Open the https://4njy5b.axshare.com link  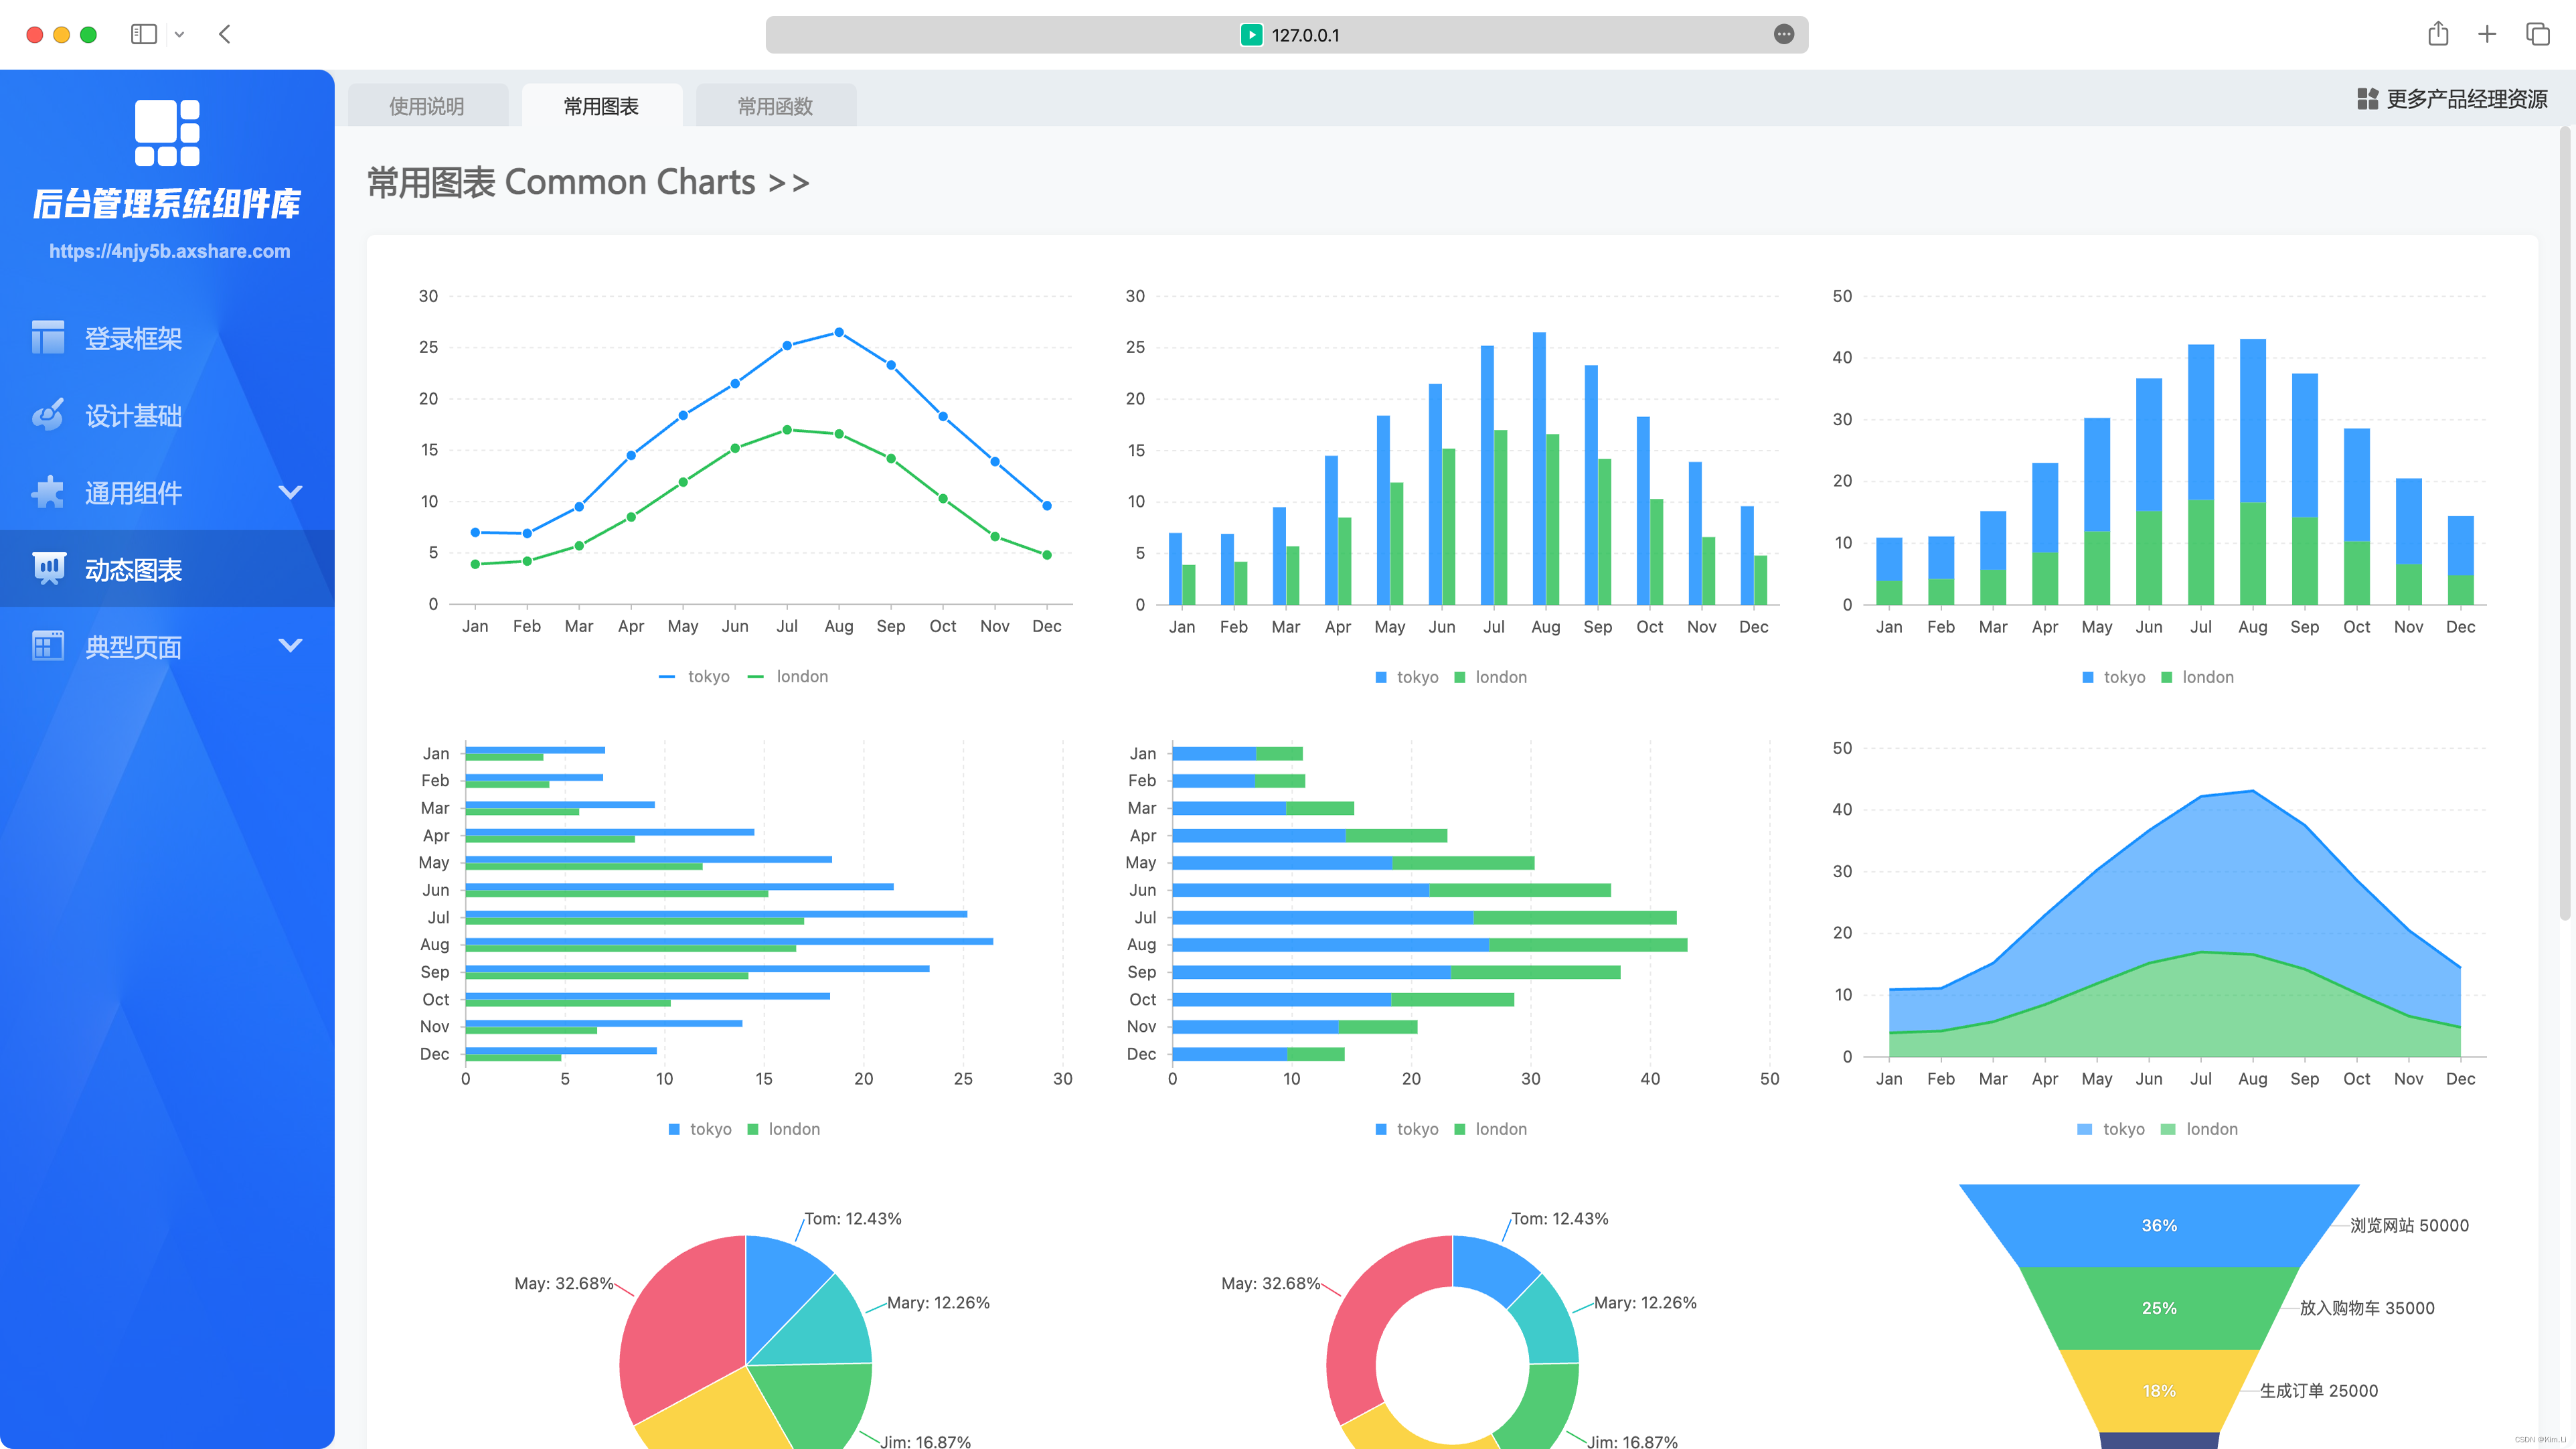[170, 251]
